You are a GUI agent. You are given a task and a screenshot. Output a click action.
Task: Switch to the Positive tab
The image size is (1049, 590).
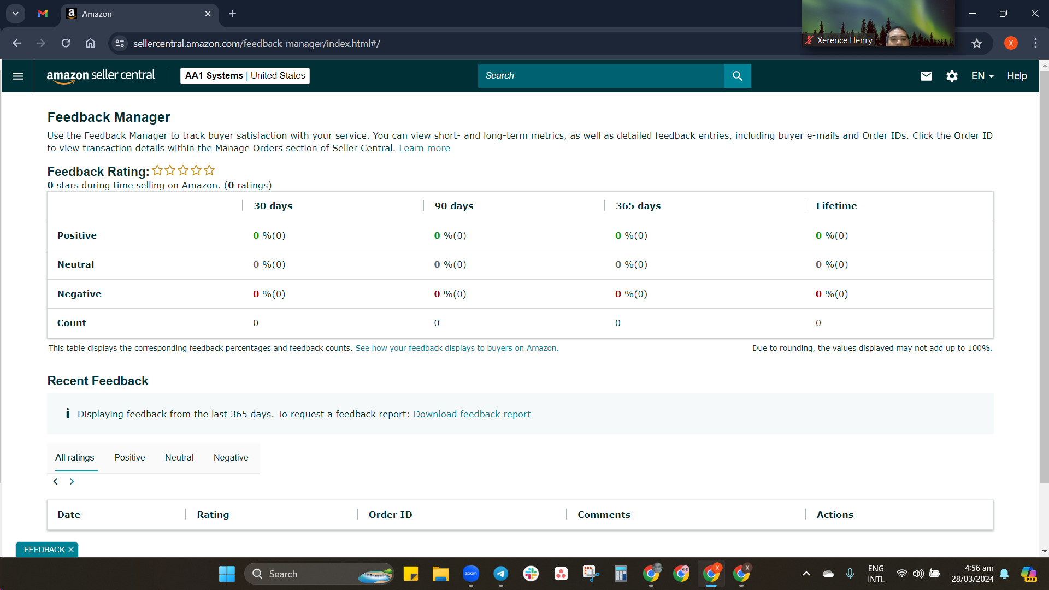(x=129, y=458)
